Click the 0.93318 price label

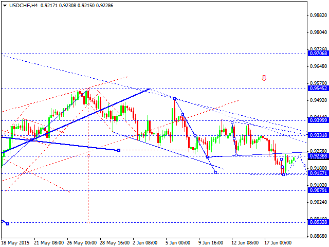pos(318,135)
